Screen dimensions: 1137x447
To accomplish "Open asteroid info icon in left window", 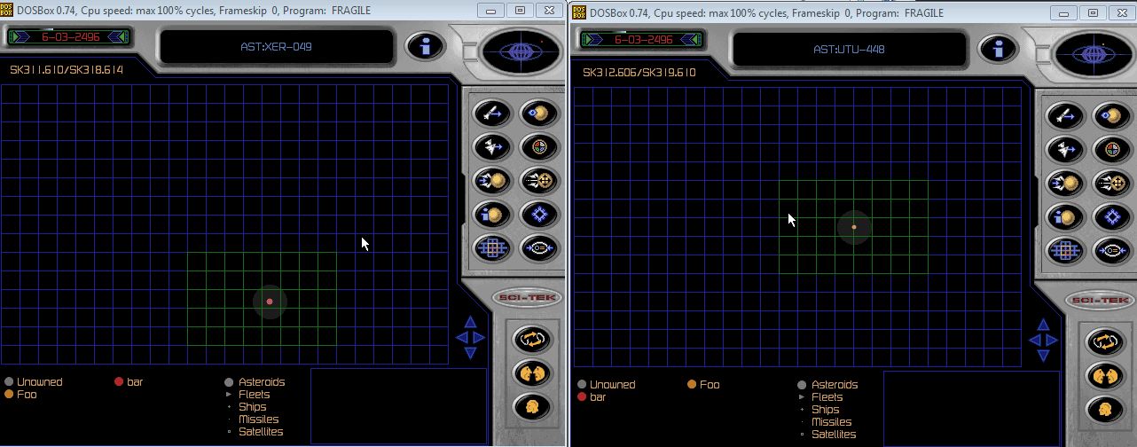I will 490,214.
